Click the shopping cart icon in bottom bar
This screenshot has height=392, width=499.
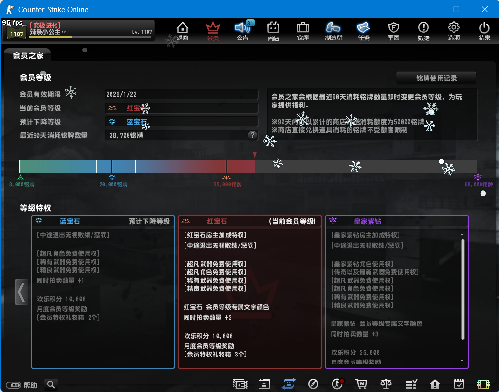[361, 384]
